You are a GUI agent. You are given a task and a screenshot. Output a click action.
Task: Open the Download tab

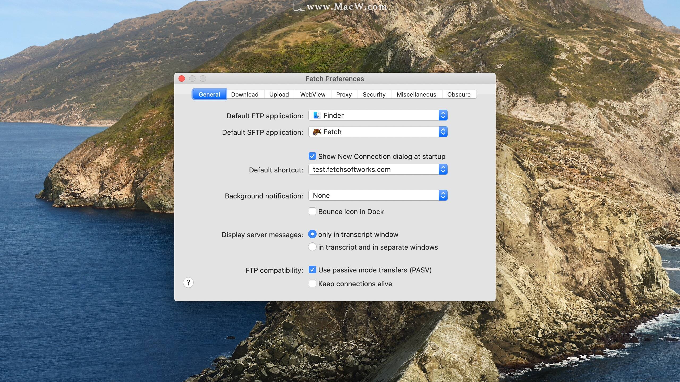[245, 94]
